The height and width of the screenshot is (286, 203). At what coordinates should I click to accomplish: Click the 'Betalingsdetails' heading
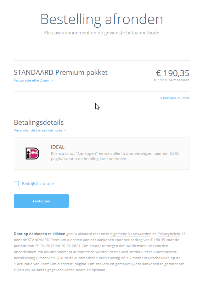(39, 122)
